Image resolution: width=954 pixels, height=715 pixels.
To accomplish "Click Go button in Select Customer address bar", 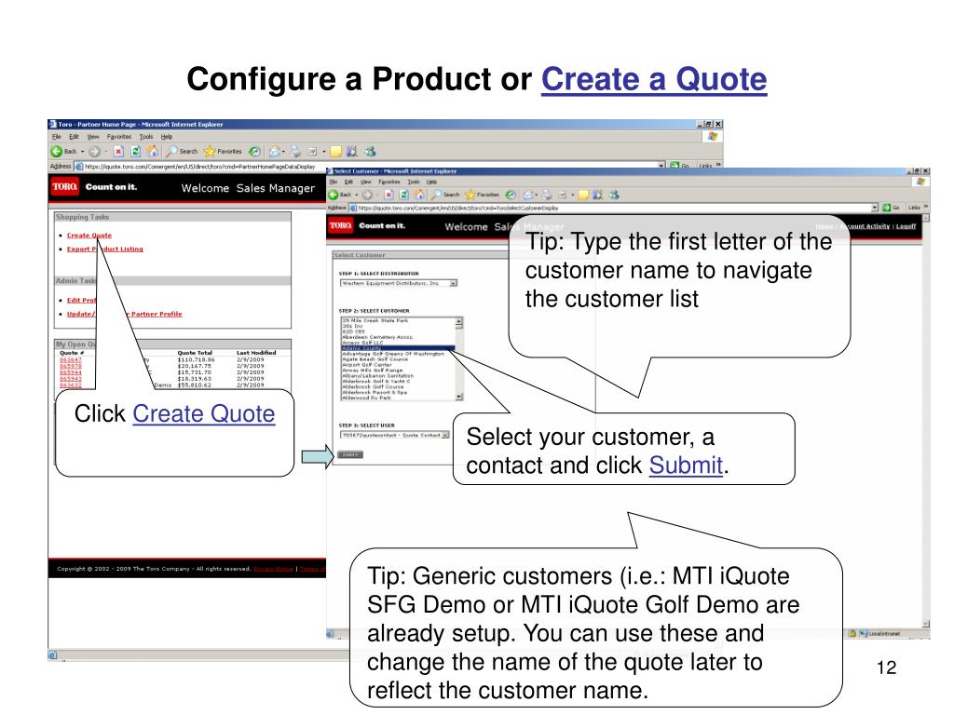I will [x=891, y=208].
